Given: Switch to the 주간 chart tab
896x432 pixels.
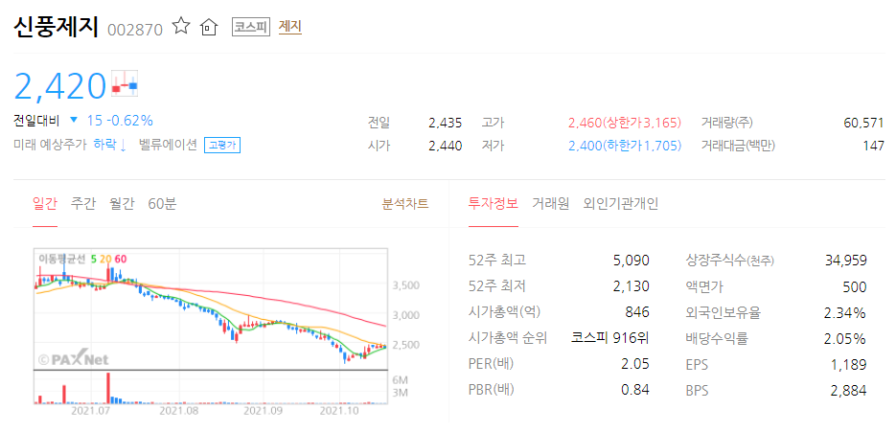Looking at the screenshot, I should point(83,204).
